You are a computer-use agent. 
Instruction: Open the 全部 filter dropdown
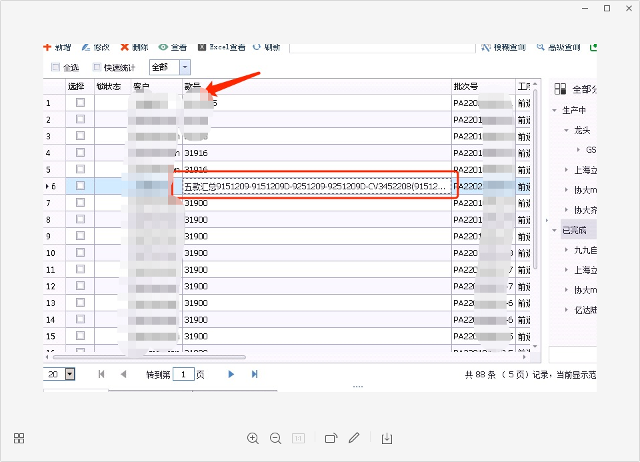pos(185,67)
